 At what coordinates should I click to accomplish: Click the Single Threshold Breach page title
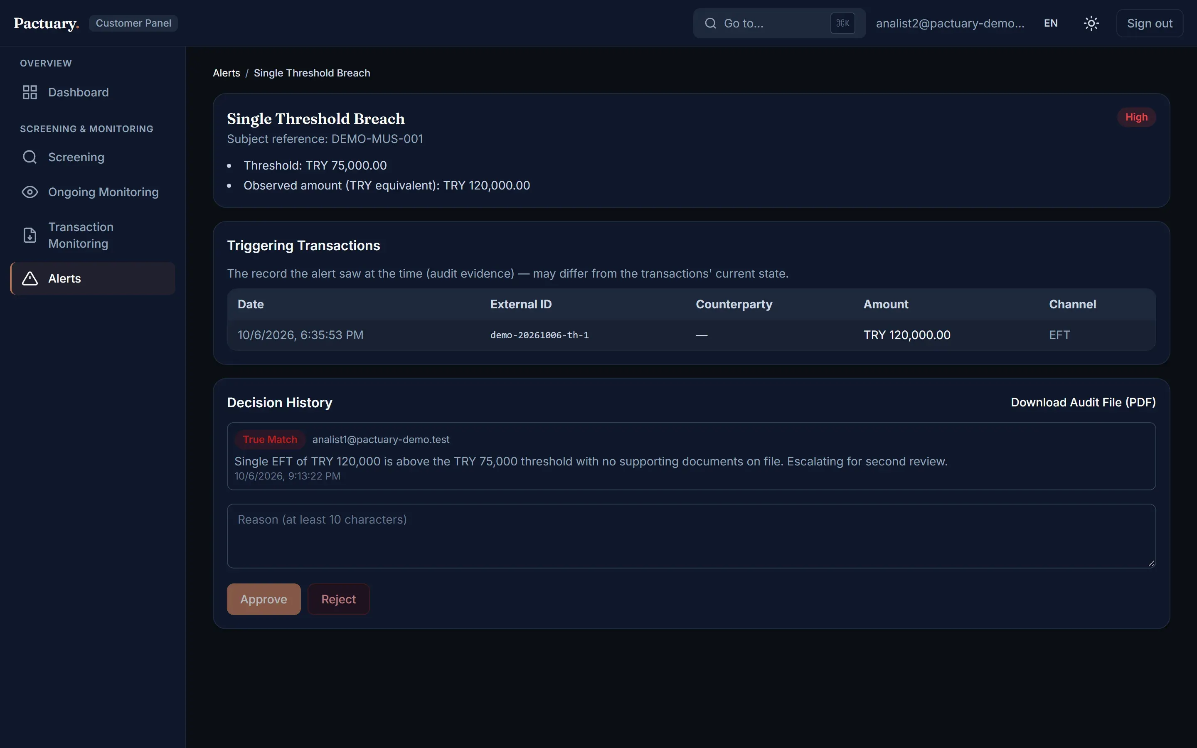click(x=315, y=119)
